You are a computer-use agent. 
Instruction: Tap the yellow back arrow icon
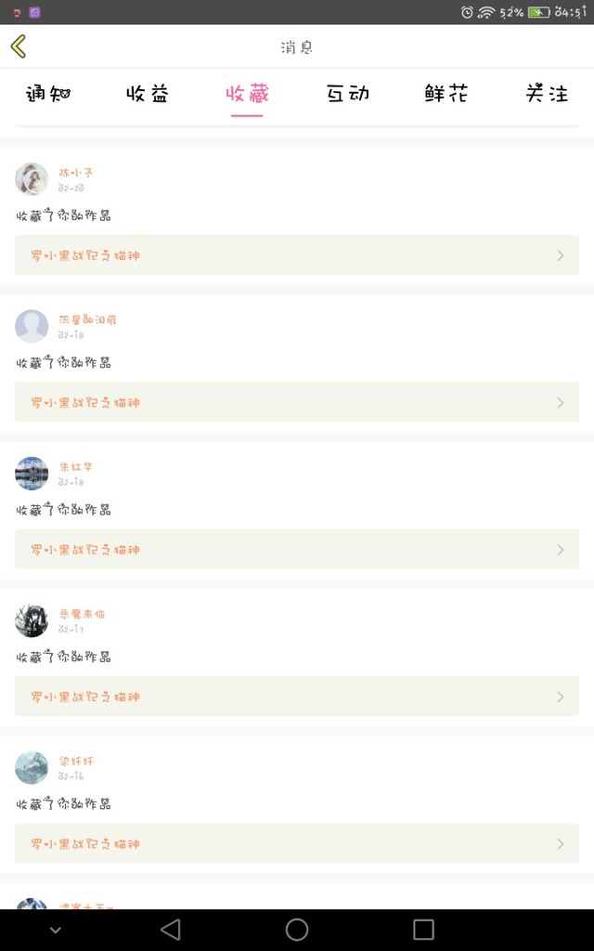19,46
